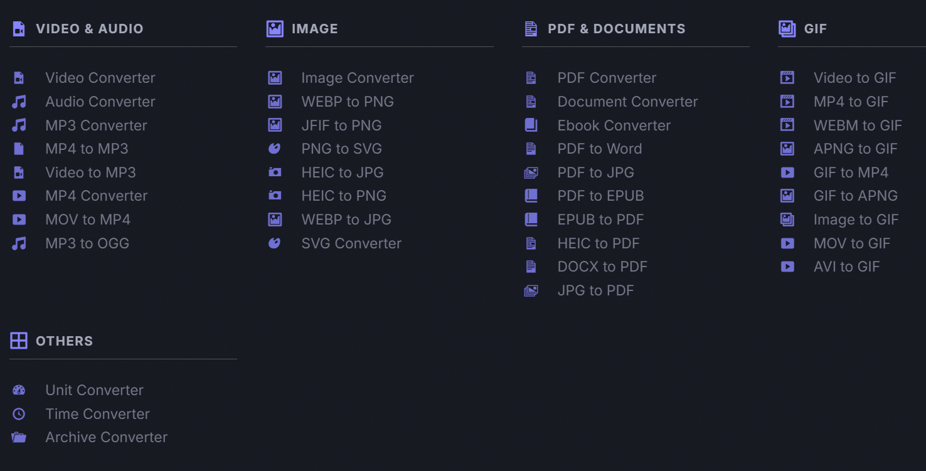926x471 pixels.
Task: Go to Time Converter
Action: [x=97, y=414]
